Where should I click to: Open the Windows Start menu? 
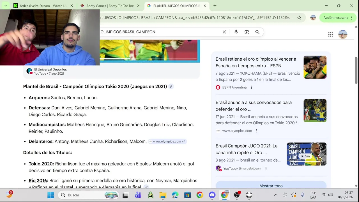coord(50,195)
